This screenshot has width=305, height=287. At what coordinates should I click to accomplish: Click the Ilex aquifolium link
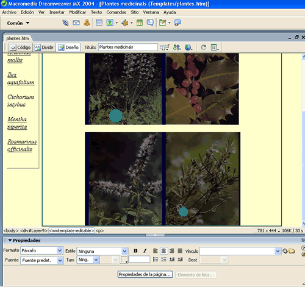click(x=21, y=79)
